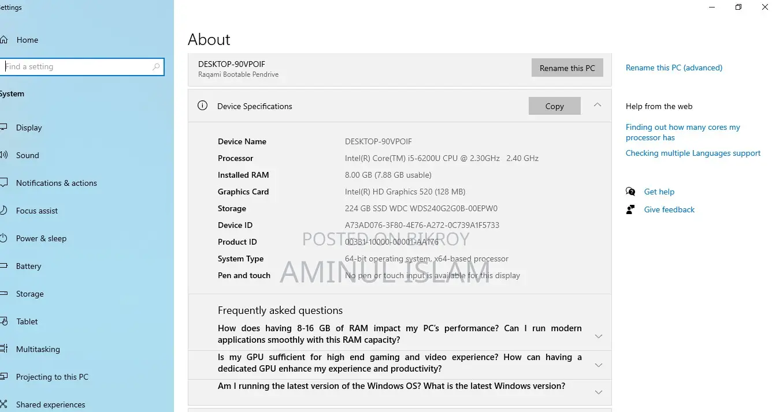Click the info icon beside Device Specifications
The height and width of the screenshot is (412, 772).
[202, 106]
